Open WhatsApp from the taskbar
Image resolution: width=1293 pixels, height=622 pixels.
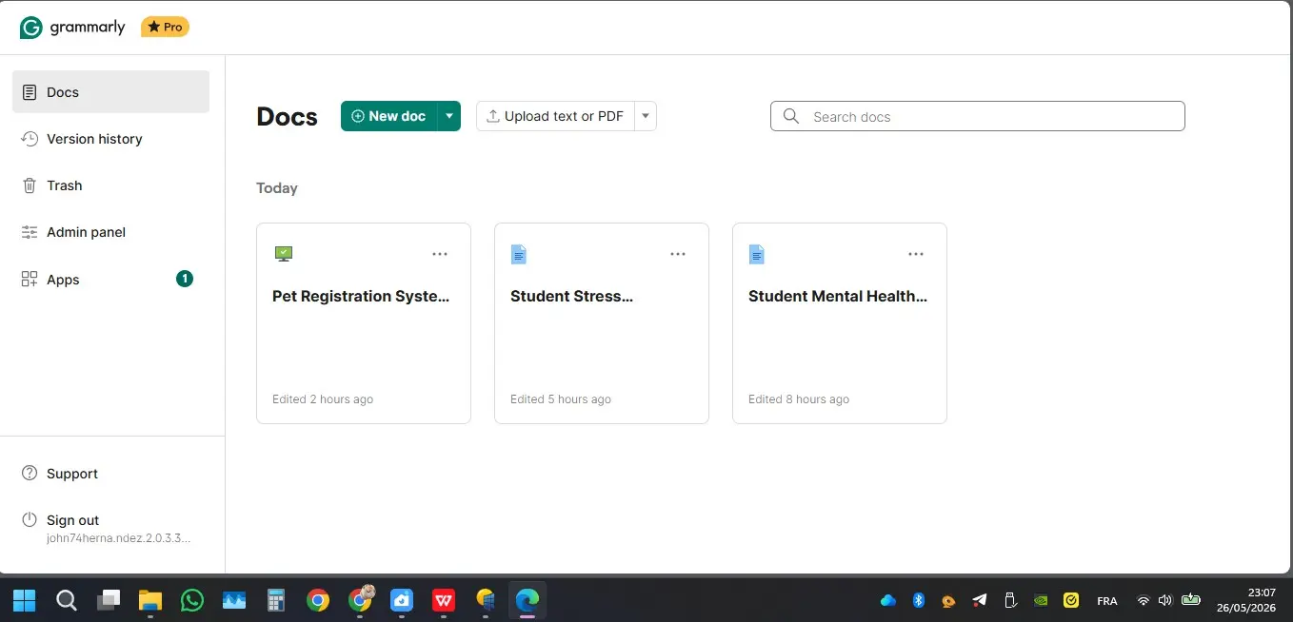click(x=192, y=600)
